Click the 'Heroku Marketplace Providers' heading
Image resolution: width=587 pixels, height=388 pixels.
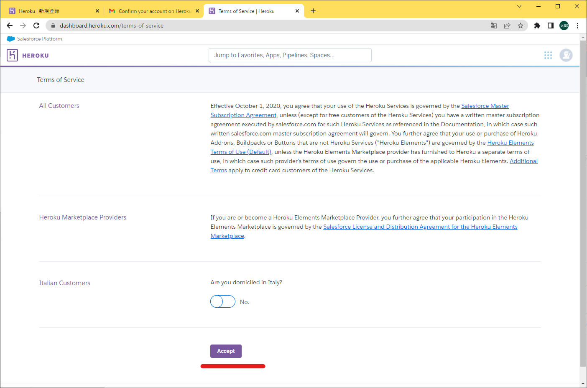[x=83, y=217]
